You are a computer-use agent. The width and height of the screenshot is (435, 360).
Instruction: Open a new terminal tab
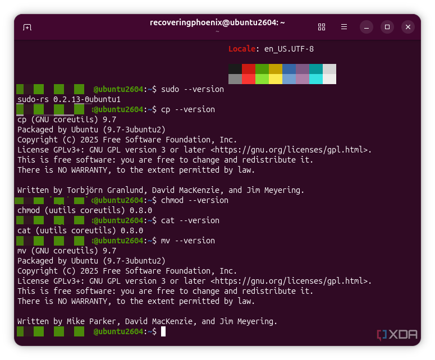[x=27, y=27]
